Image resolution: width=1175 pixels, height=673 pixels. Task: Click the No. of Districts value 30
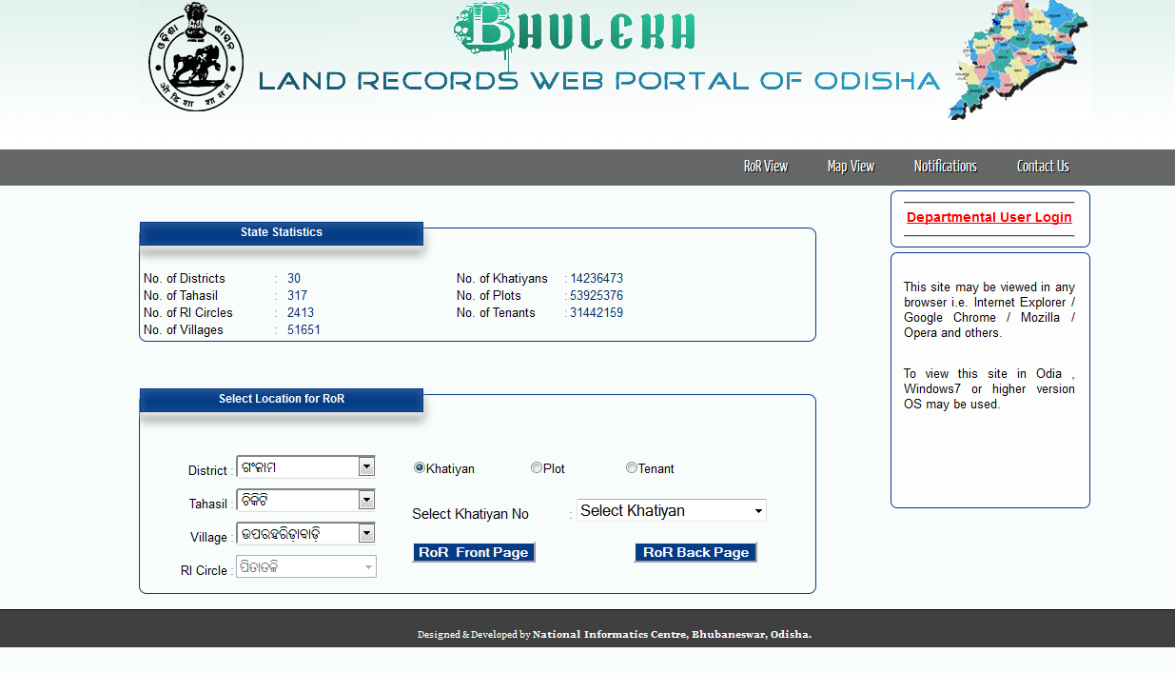[x=294, y=279]
